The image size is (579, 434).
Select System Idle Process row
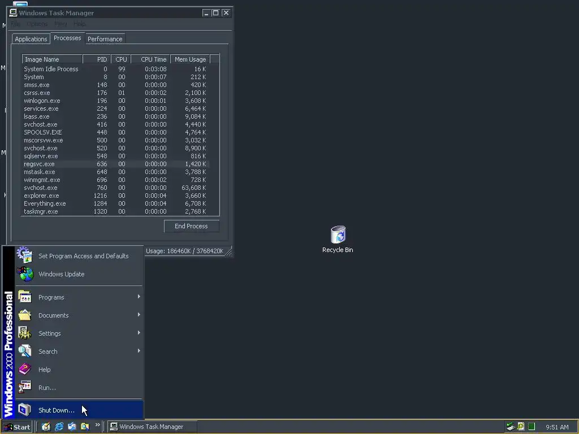pyautogui.click(x=115, y=69)
